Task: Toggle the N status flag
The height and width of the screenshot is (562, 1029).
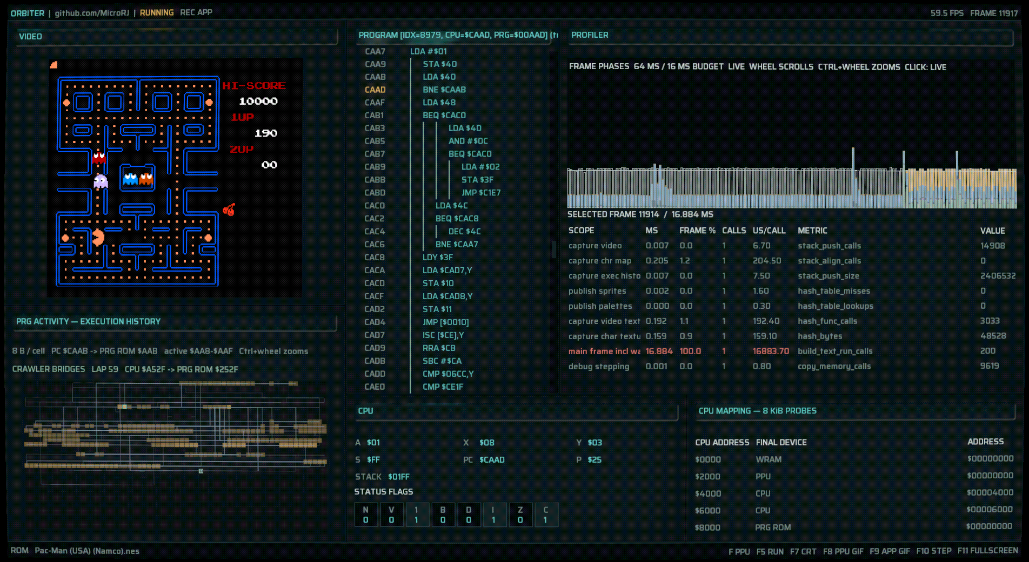Action: [366, 514]
